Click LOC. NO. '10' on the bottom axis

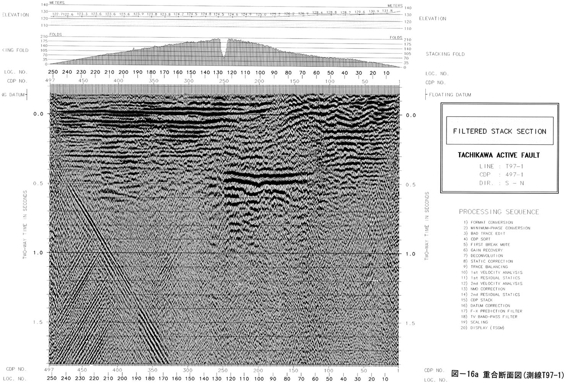coord(385,379)
